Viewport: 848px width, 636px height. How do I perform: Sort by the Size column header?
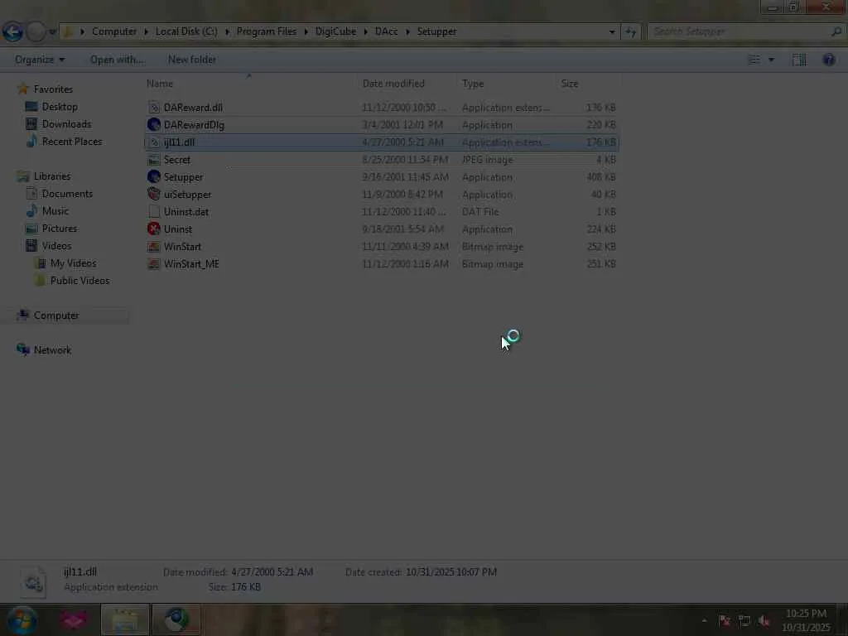coord(570,84)
